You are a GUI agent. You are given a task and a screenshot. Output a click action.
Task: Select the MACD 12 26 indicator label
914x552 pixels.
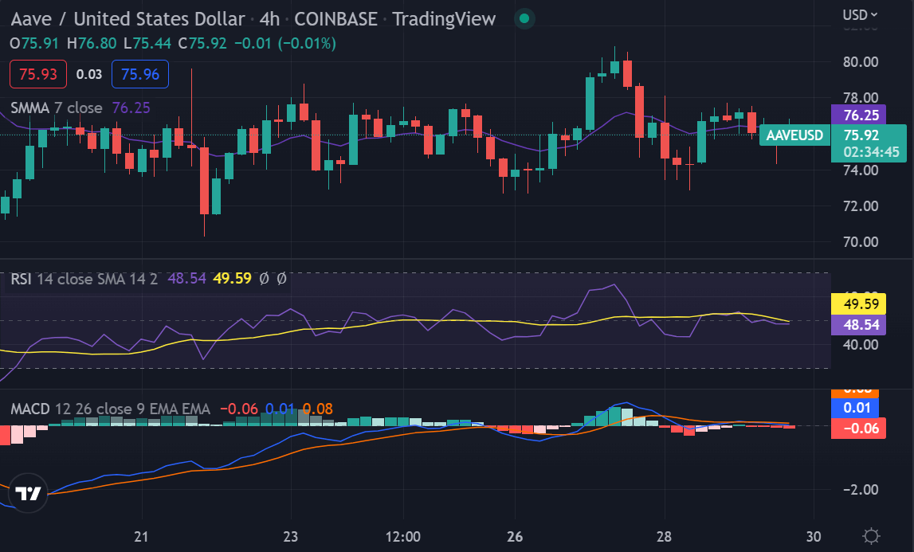[x=110, y=409]
